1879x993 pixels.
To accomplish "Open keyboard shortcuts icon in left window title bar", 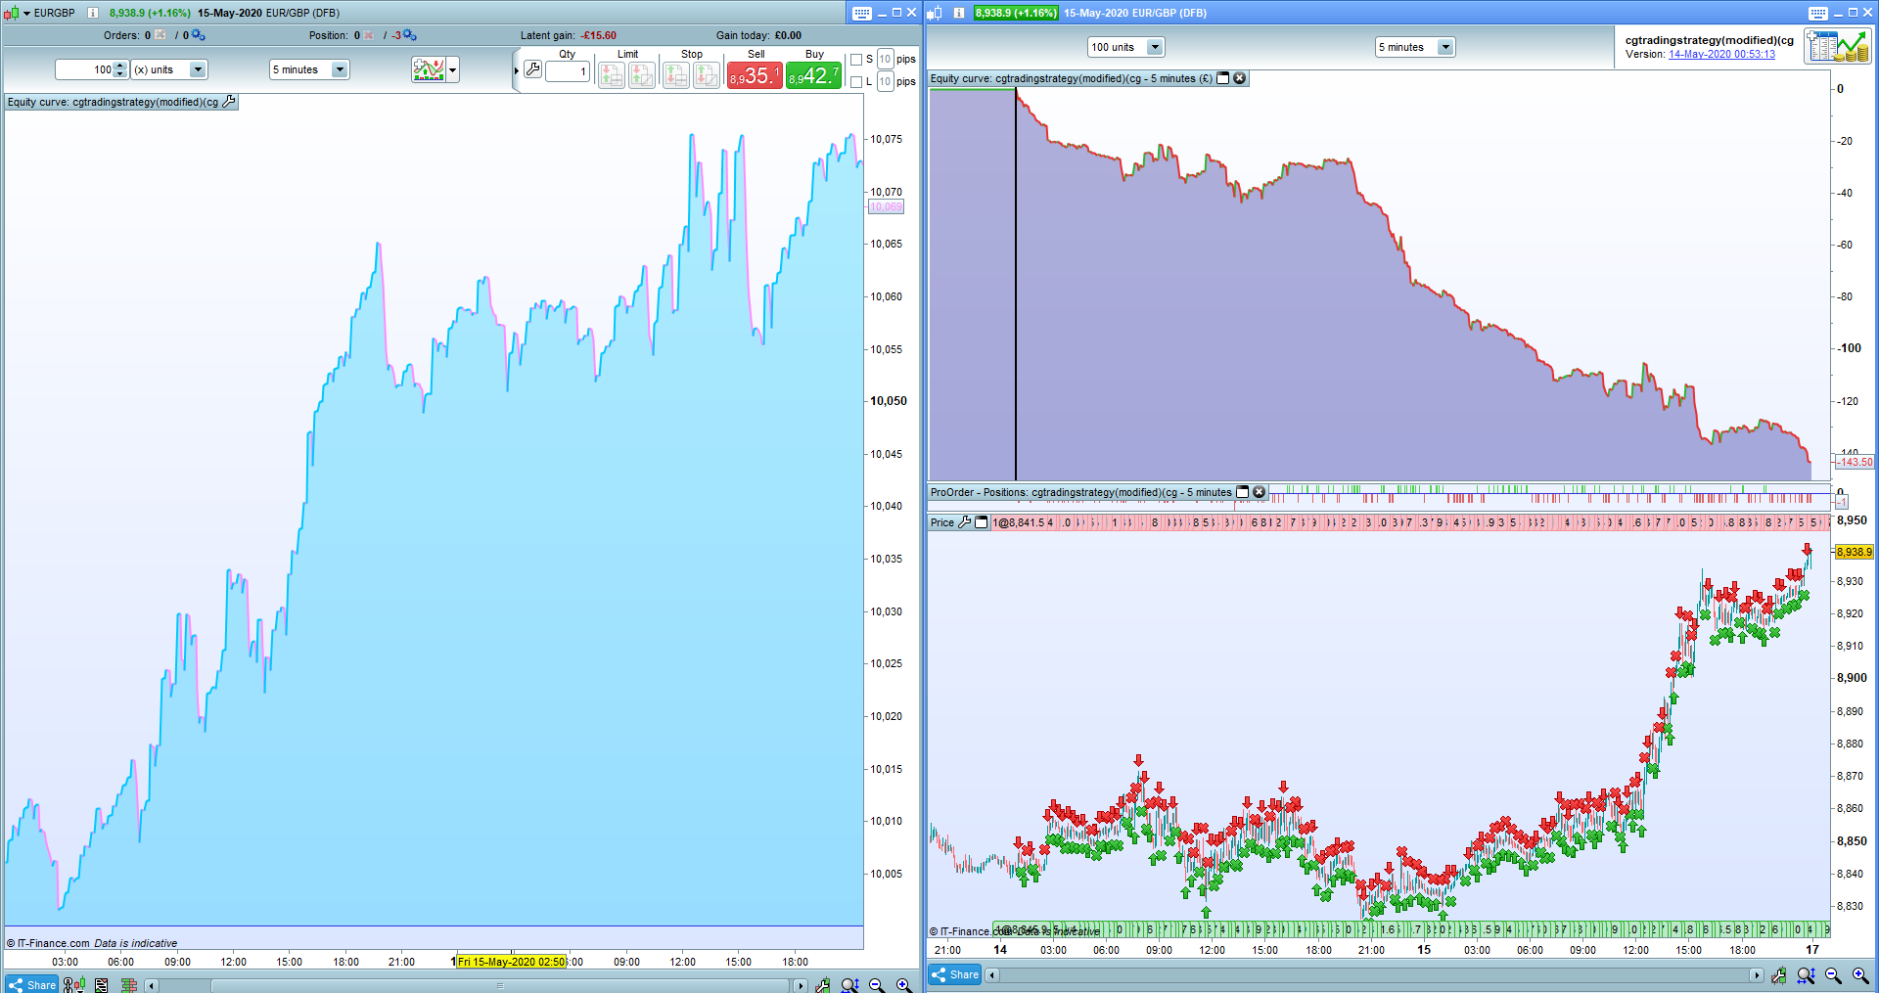I will (861, 13).
